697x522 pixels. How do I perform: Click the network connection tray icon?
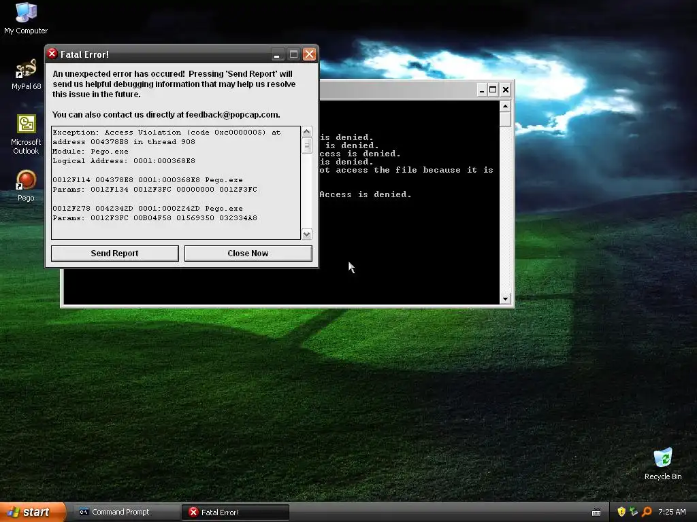634,512
